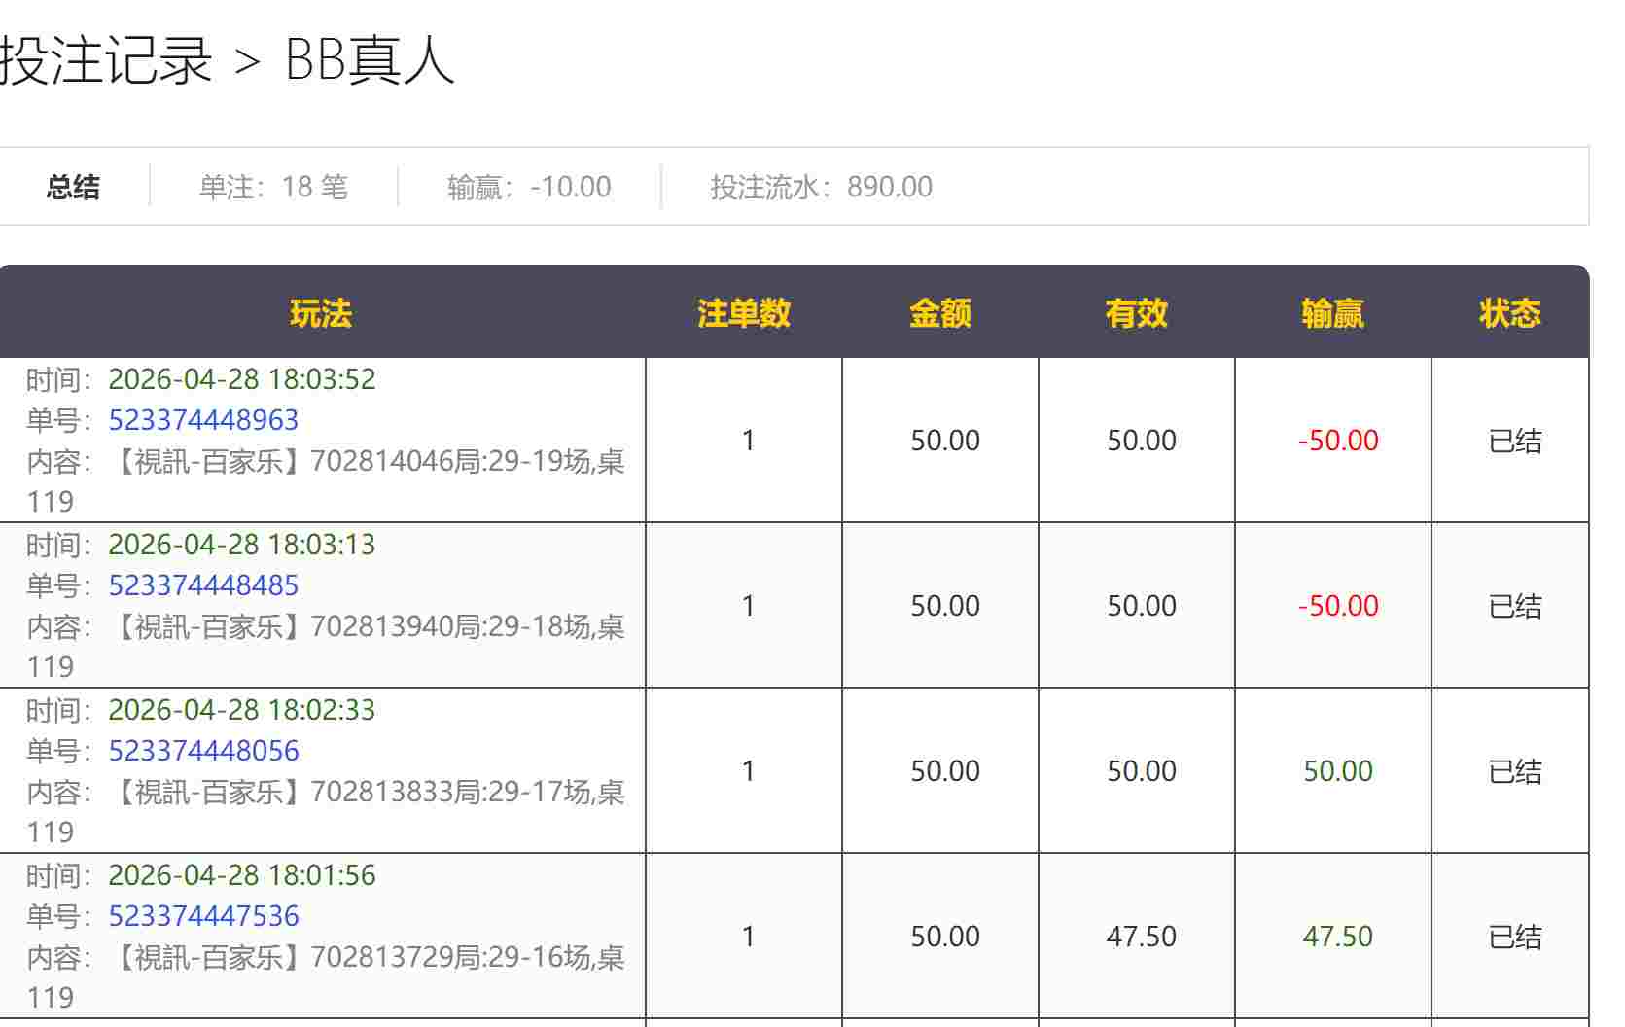Viewport: 1625px width, 1027px height.
Task: Click the BB真人 breadcrumb text
Action: [x=370, y=60]
